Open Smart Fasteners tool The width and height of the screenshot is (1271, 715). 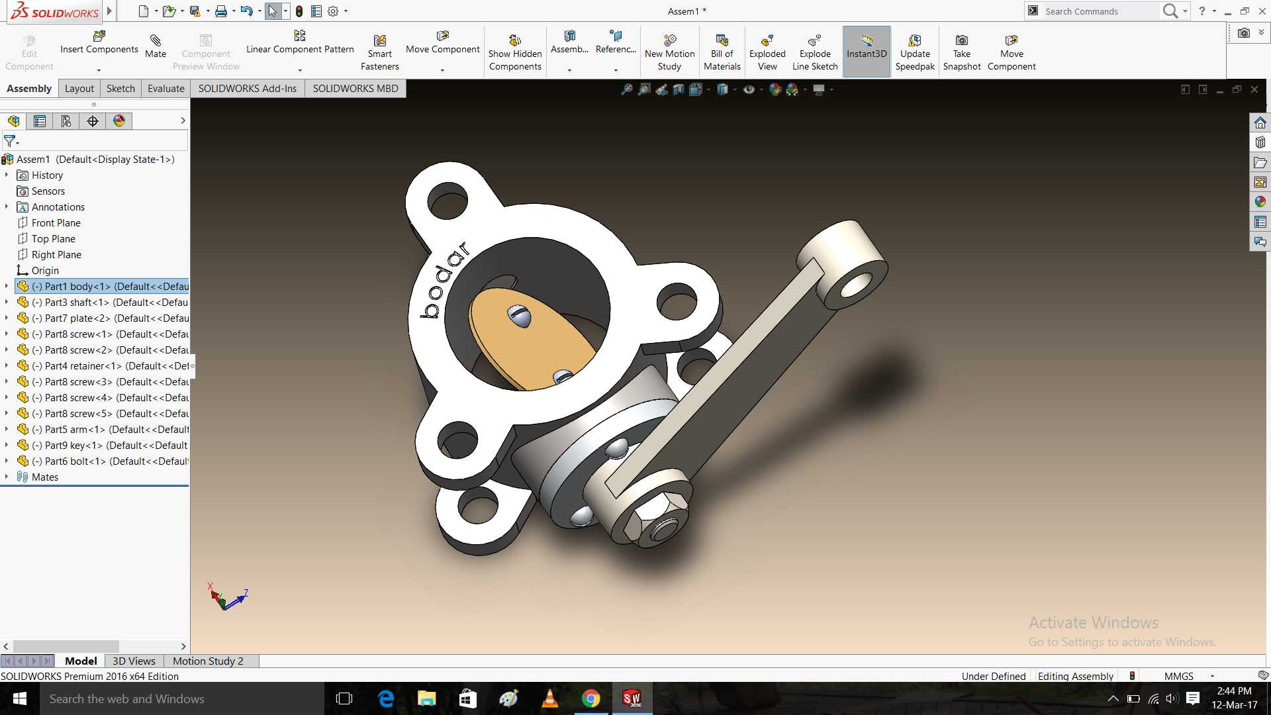[x=380, y=52]
